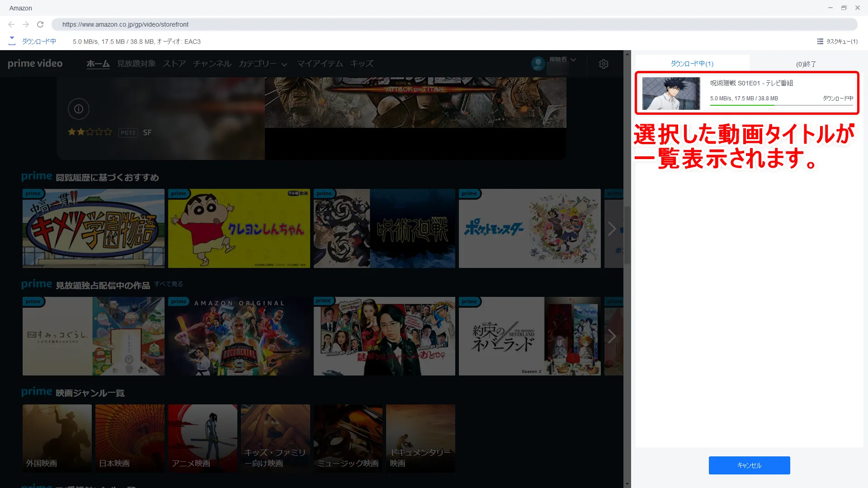Viewport: 868px width, 488px height.
Task: Click the download progress bar of 呪術廻戦 S01E01
Action: pos(781,105)
